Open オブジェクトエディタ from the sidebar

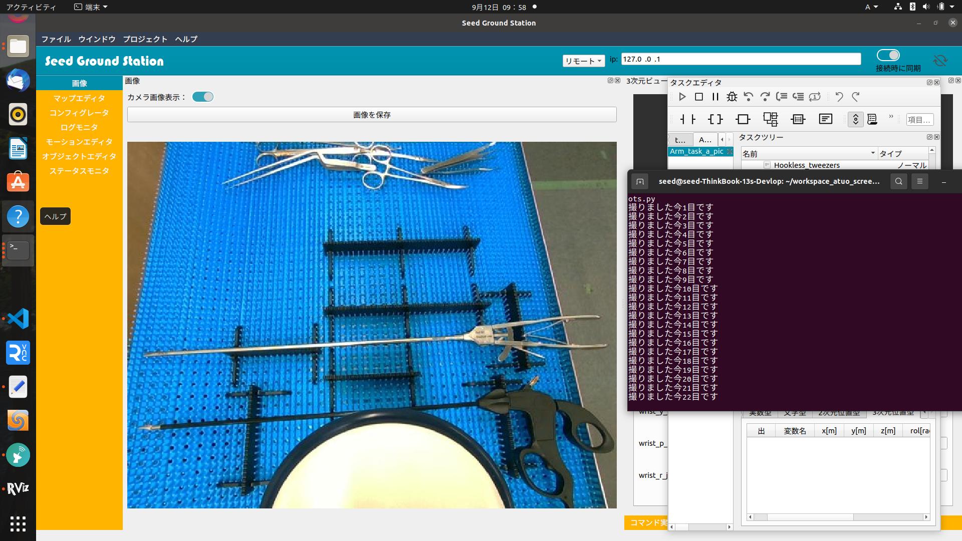[x=79, y=156]
